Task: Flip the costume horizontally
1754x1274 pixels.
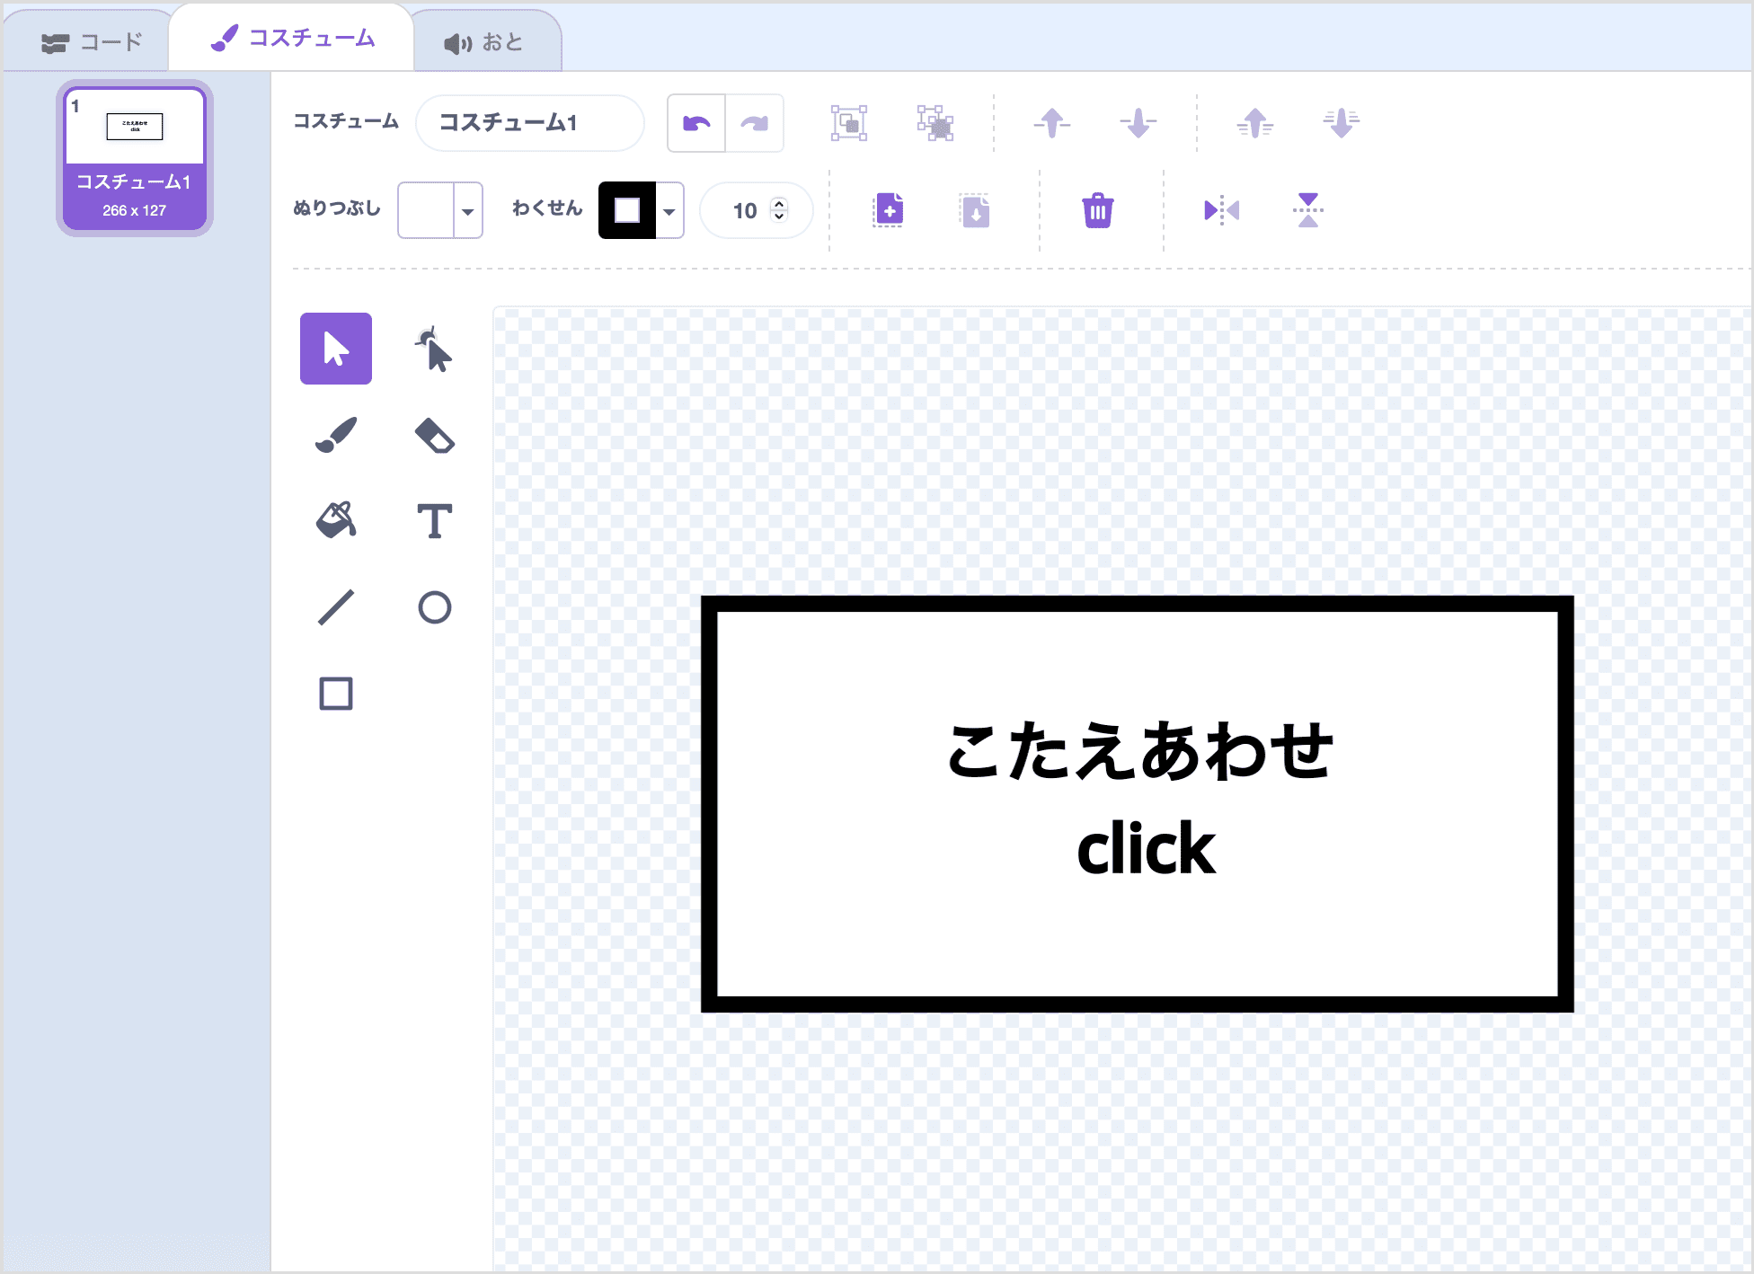Action: click(1220, 209)
